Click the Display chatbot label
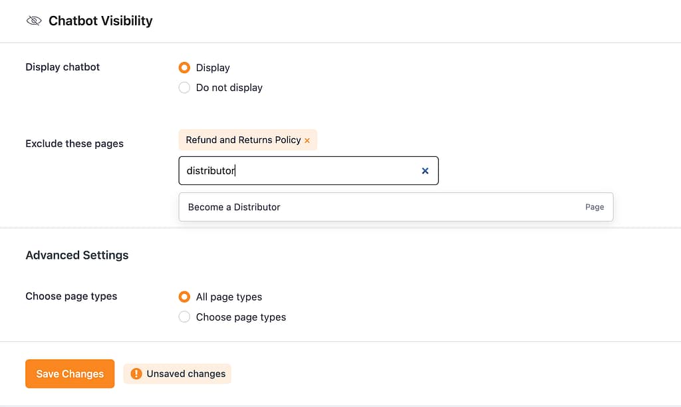Image resolution: width=681 pixels, height=407 pixels. coord(63,67)
